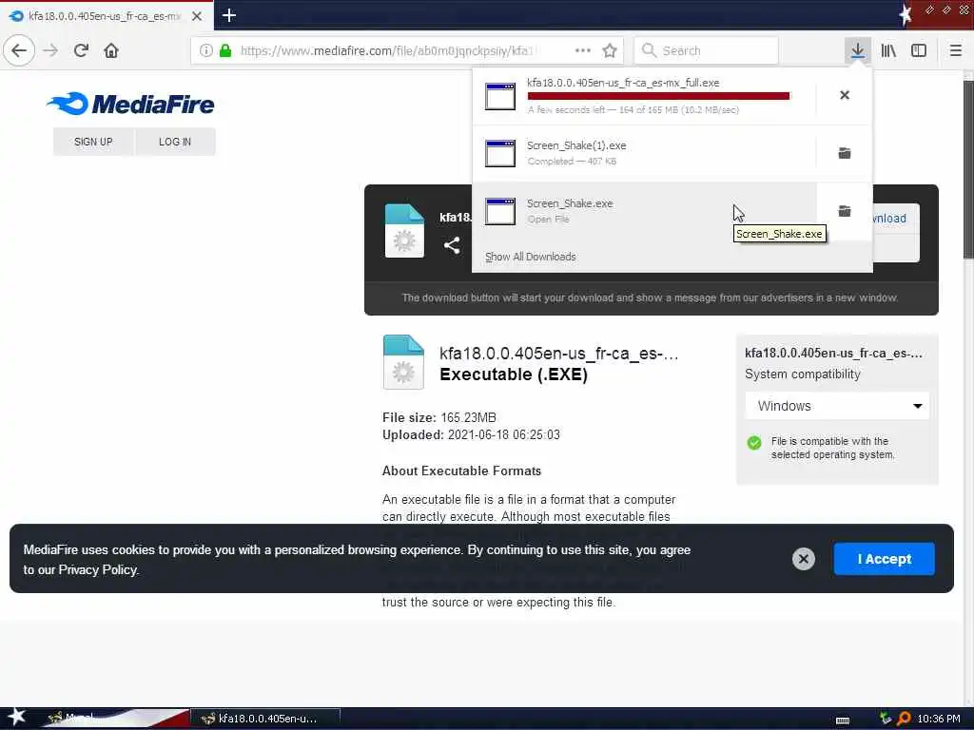This screenshot has height=730, width=974.
Task: Click the Executable (.EXE) heading
Action: (514, 375)
